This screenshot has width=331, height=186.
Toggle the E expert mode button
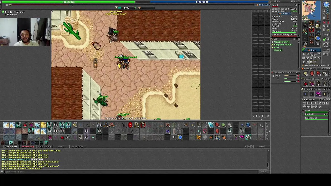tap(328, 30)
